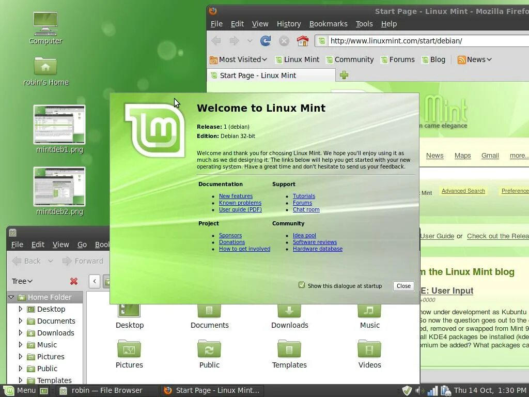Click the News RSS feed icon
Viewport: 529px width, 397px height.
click(x=463, y=59)
